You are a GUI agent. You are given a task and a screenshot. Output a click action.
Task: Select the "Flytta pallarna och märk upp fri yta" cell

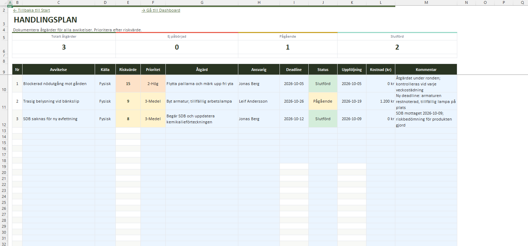click(202, 84)
